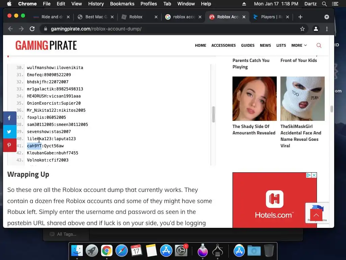The width and height of the screenshot is (346, 260).
Task: Bookmark this page with the star icon
Action: [x=302, y=29]
